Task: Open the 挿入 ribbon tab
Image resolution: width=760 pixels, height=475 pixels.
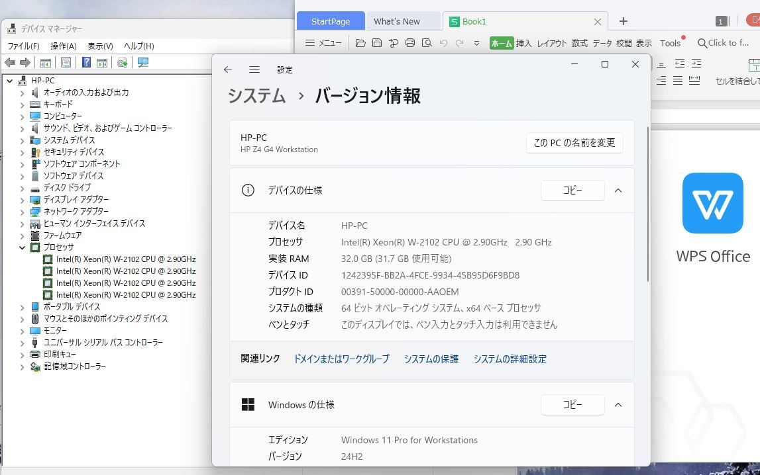Action: click(523, 43)
